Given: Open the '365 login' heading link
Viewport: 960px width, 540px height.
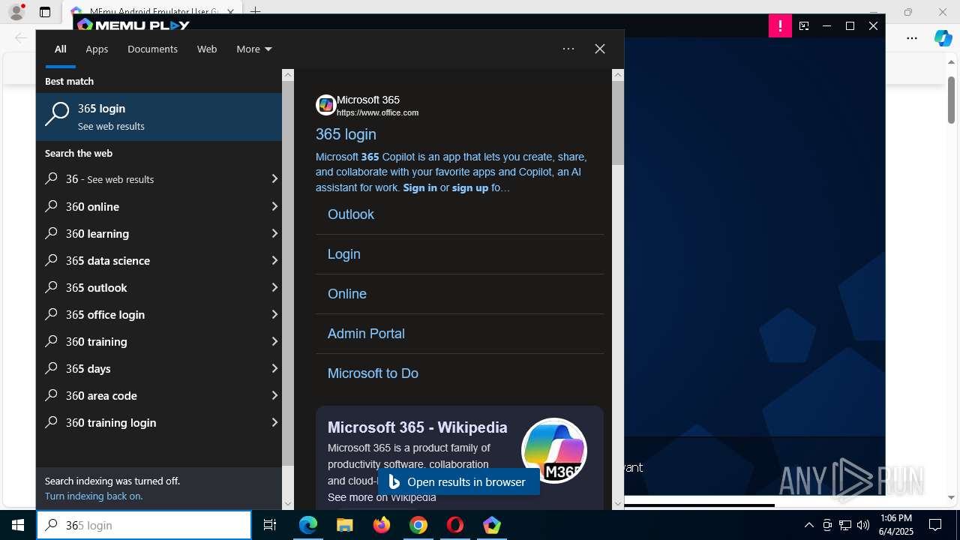Looking at the screenshot, I should (346, 134).
